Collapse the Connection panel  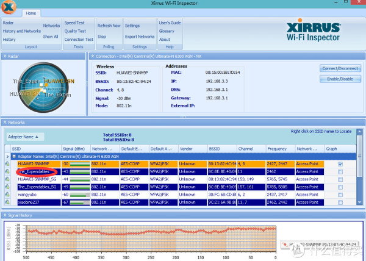(93, 56)
